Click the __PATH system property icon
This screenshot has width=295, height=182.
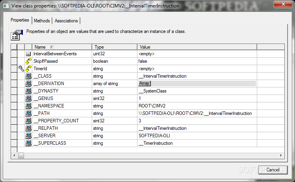tap(28, 113)
